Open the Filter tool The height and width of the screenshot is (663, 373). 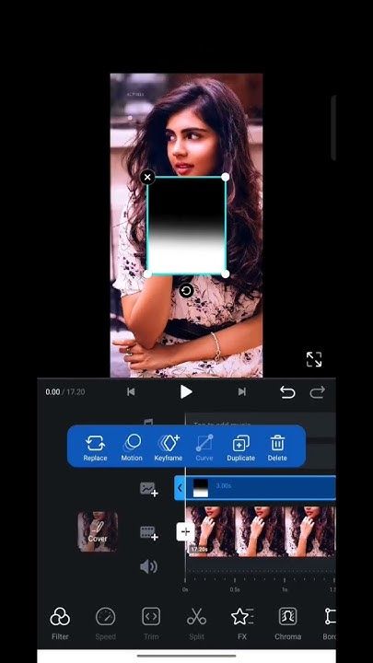60,623
